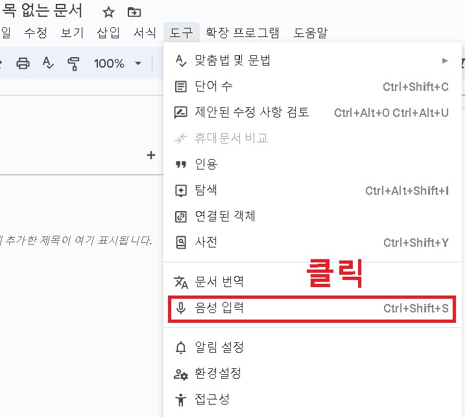This screenshot has width=467, height=417.
Task: Select the 탐색 menu entry
Action: pos(313,190)
